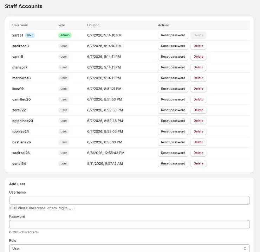This screenshot has width=260, height=252.
Task: Click the Staff Accounts page heading
Action: (24, 6)
